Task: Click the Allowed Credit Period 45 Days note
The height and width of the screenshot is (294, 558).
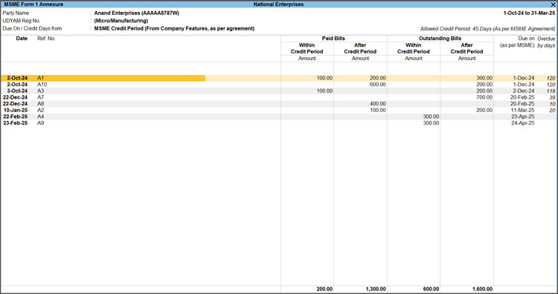Action: 487,29
